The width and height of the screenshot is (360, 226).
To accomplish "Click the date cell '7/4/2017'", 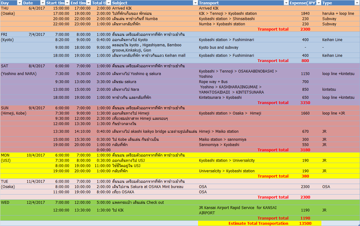I will 37,34.
